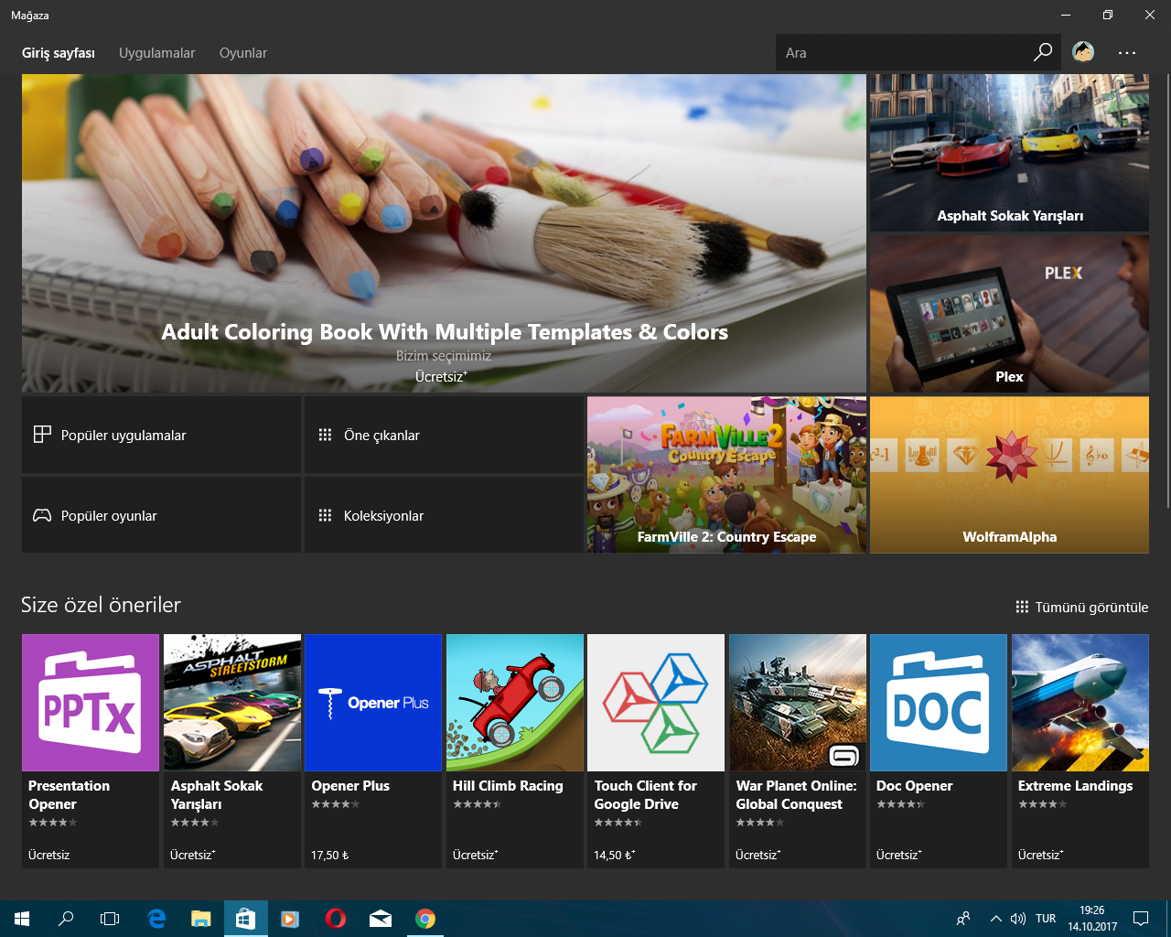Screen dimensions: 1171x937
Task: Open Opener Plus blue app icon
Action: coord(373,703)
